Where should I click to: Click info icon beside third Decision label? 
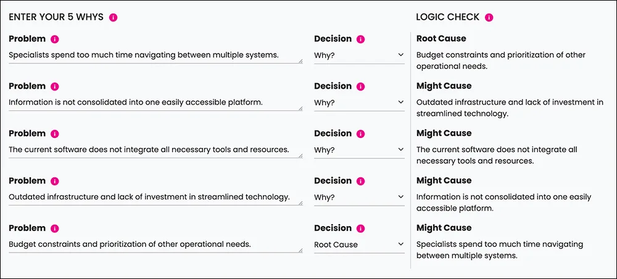point(360,134)
